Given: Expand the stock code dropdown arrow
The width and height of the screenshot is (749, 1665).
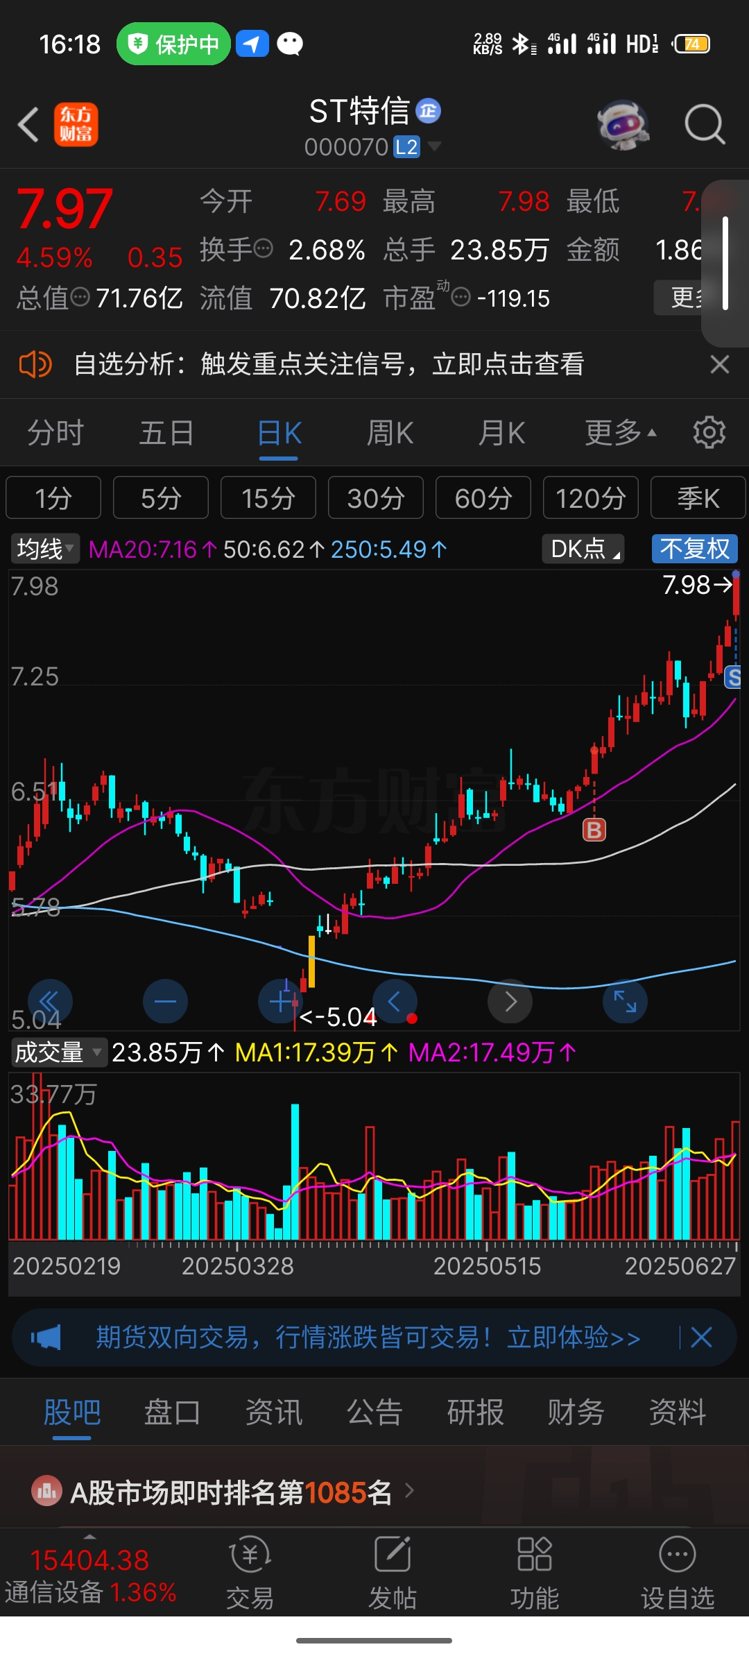Looking at the screenshot, I should 434,146.
